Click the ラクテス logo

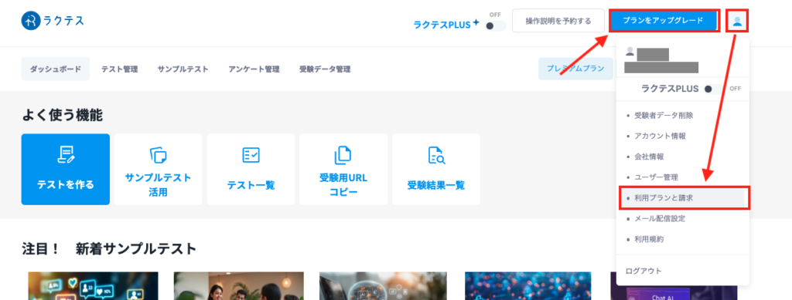tap(53, 21)
